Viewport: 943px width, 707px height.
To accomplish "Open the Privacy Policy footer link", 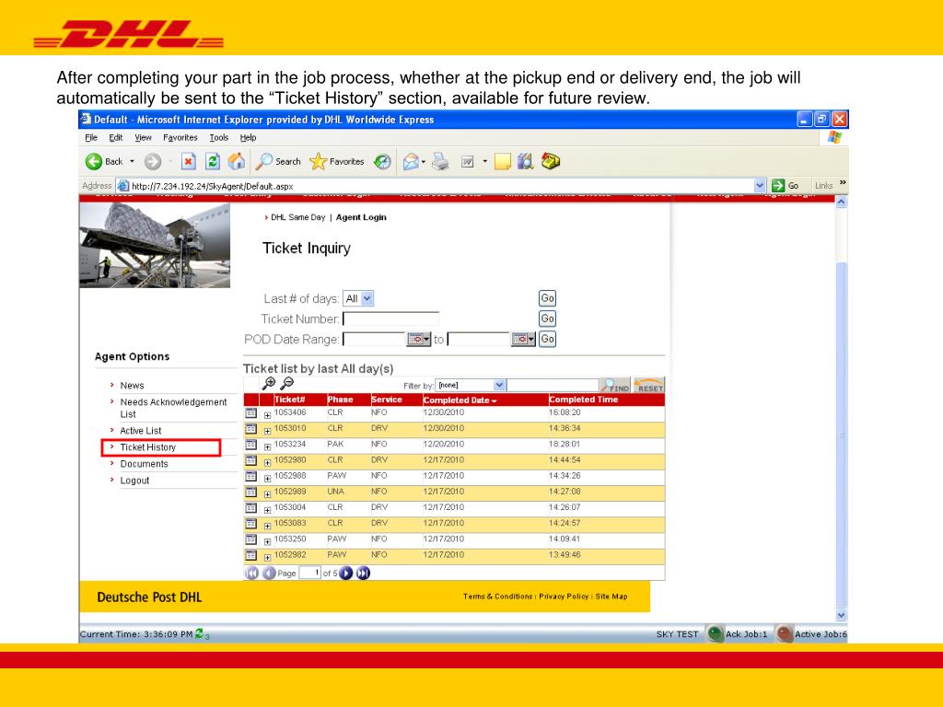I will (564, 597).
